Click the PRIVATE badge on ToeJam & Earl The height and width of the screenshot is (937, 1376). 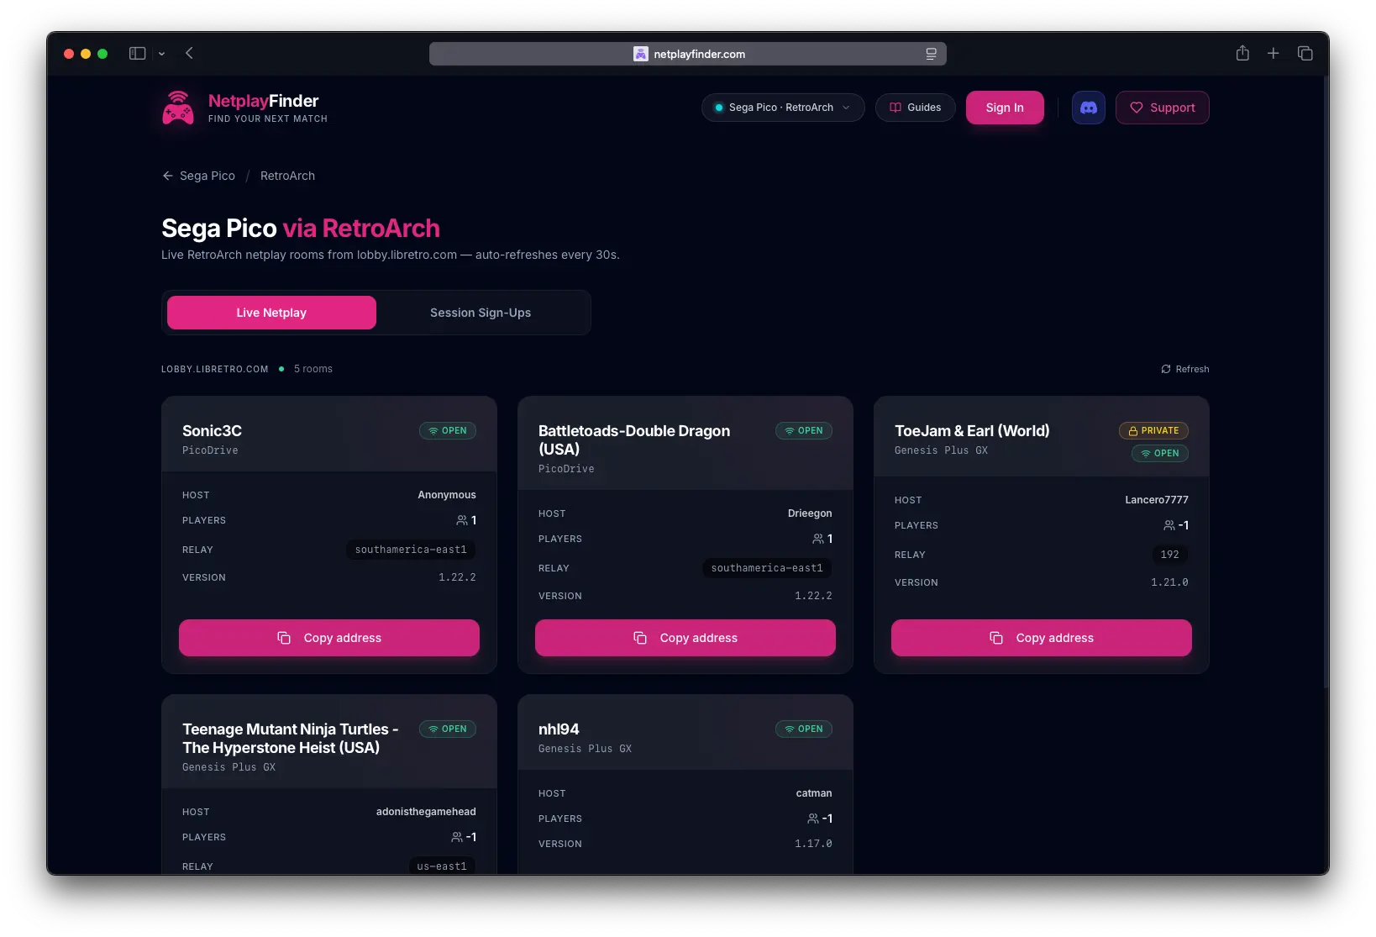(1153, 430)
